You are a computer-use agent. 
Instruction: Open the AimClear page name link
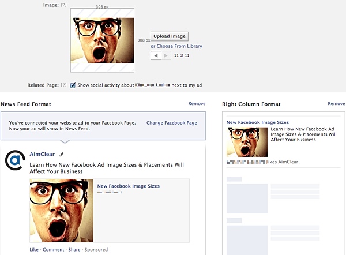pyautogui.click(x=42, y=154)
